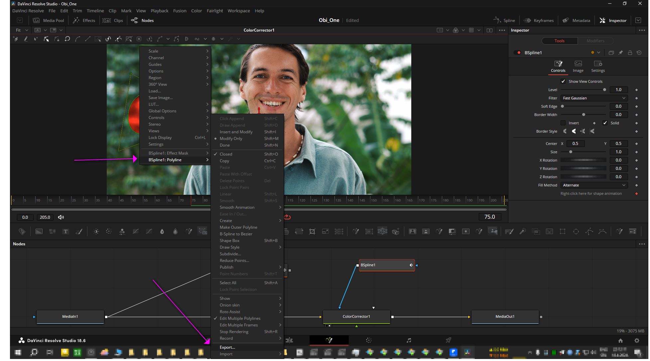Adjust the Border Width slider
Viewport: 650px width, 361px height.
point(583,115)
